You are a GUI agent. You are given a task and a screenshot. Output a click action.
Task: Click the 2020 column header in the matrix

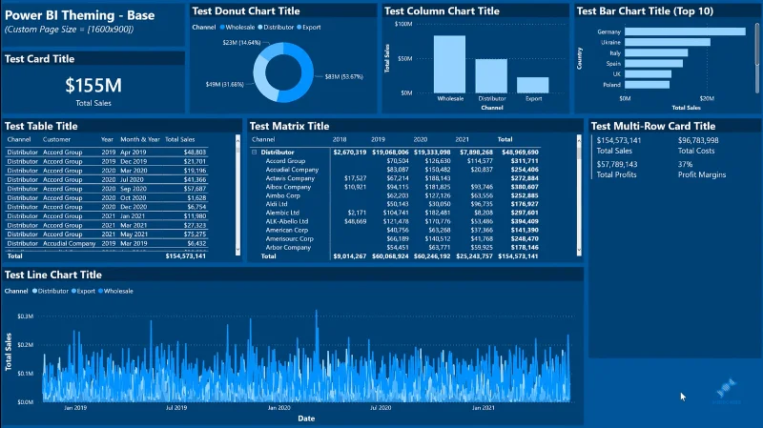421,139
